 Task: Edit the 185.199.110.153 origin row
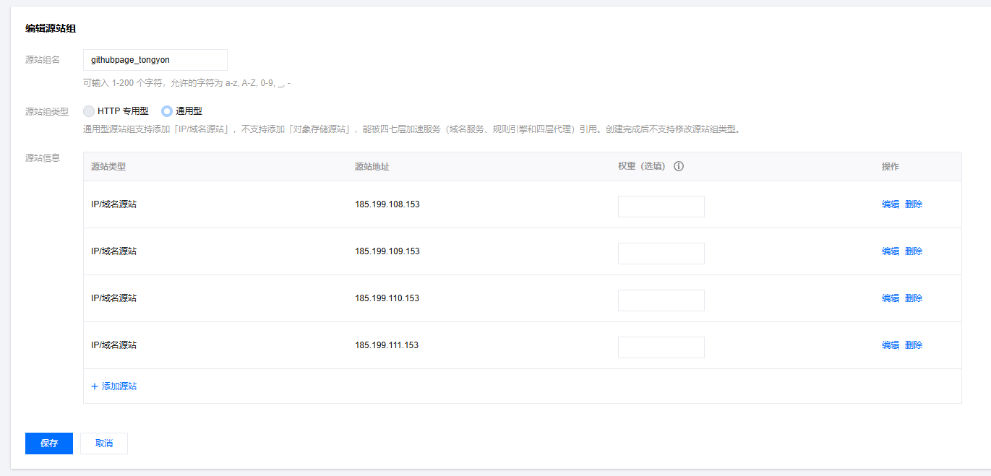click(891, 298)
